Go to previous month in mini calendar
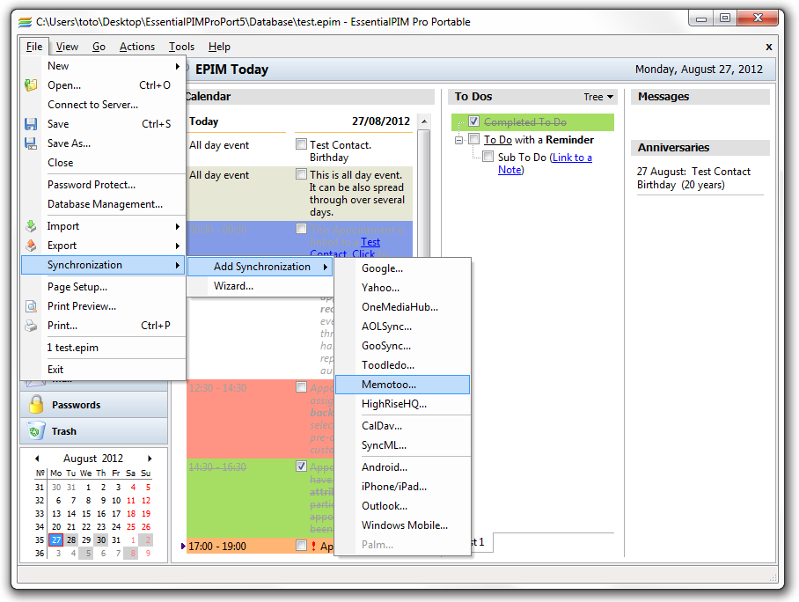Viewport: 799px width, 602px height. tap(37, 459)
